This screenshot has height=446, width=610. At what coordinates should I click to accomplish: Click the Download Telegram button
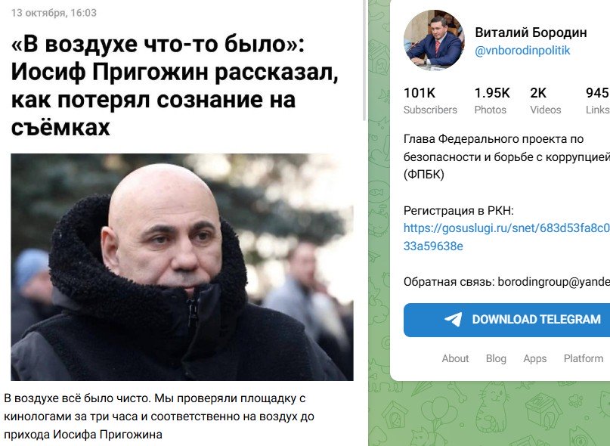(506, 320)
